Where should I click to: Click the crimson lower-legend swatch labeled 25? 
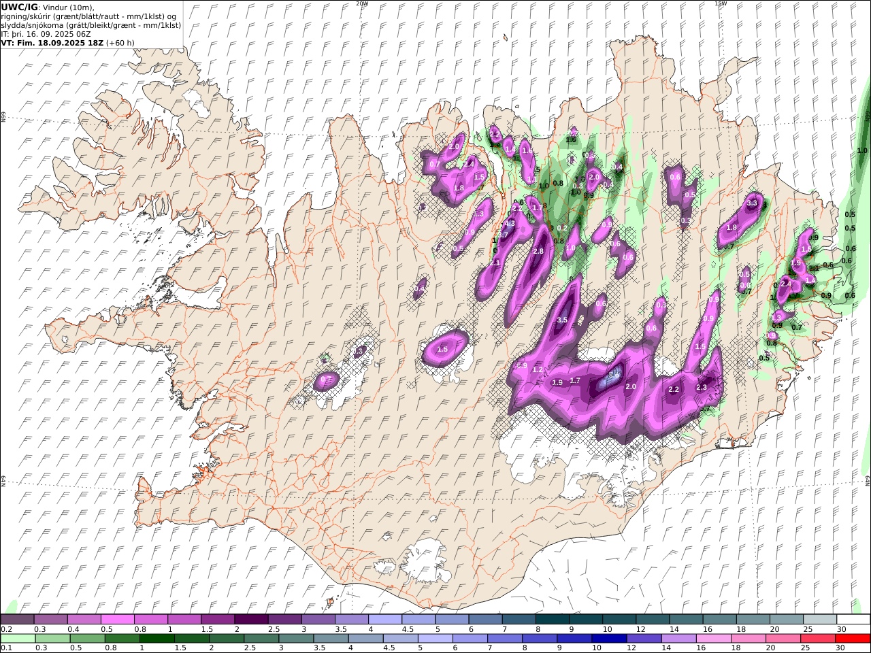[x=818, y=638]
